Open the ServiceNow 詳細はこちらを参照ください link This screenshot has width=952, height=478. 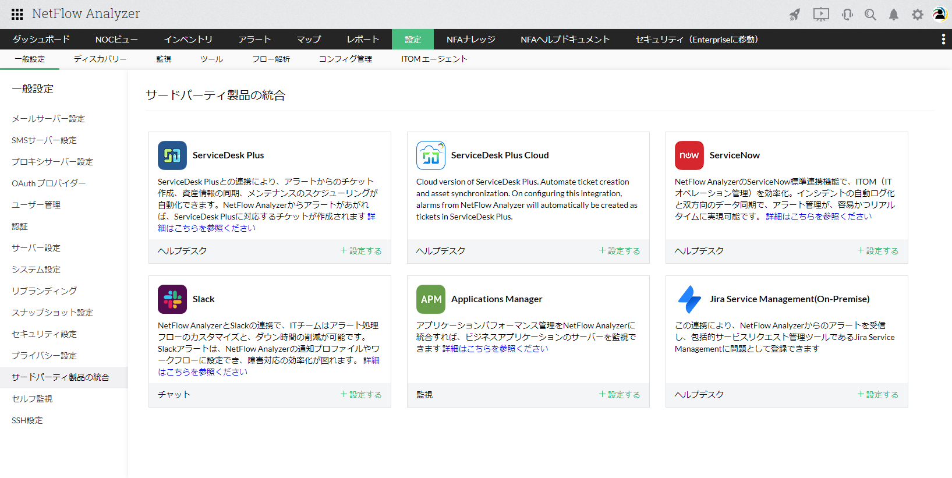click(819, 217)
